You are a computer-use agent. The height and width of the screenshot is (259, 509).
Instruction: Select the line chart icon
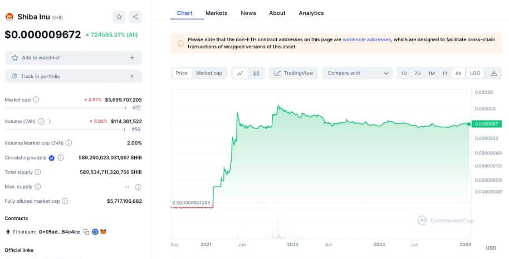click(x=240, y=73)
